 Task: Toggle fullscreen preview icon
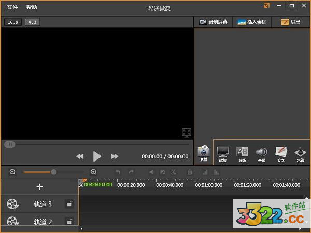pyautogui.click(x=187, y=133)
